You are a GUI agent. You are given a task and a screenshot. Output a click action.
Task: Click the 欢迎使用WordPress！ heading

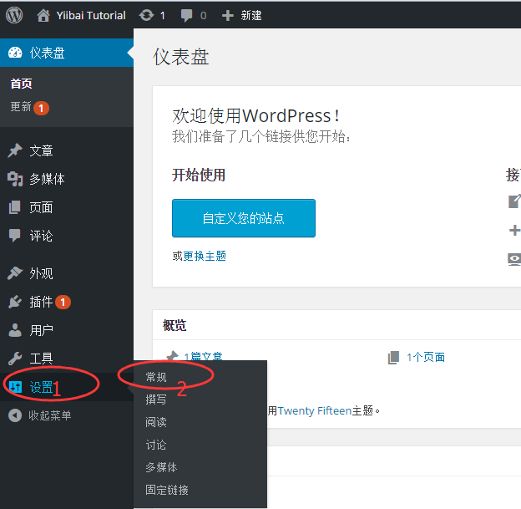[x=256, y=116]
